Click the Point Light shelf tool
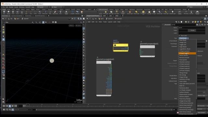Viewport: 208px width, 117px height. tap(106, 12)
